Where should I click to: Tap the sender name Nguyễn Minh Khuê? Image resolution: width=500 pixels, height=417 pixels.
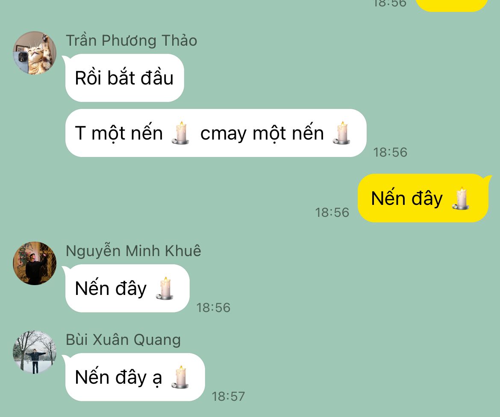[133, 251]
